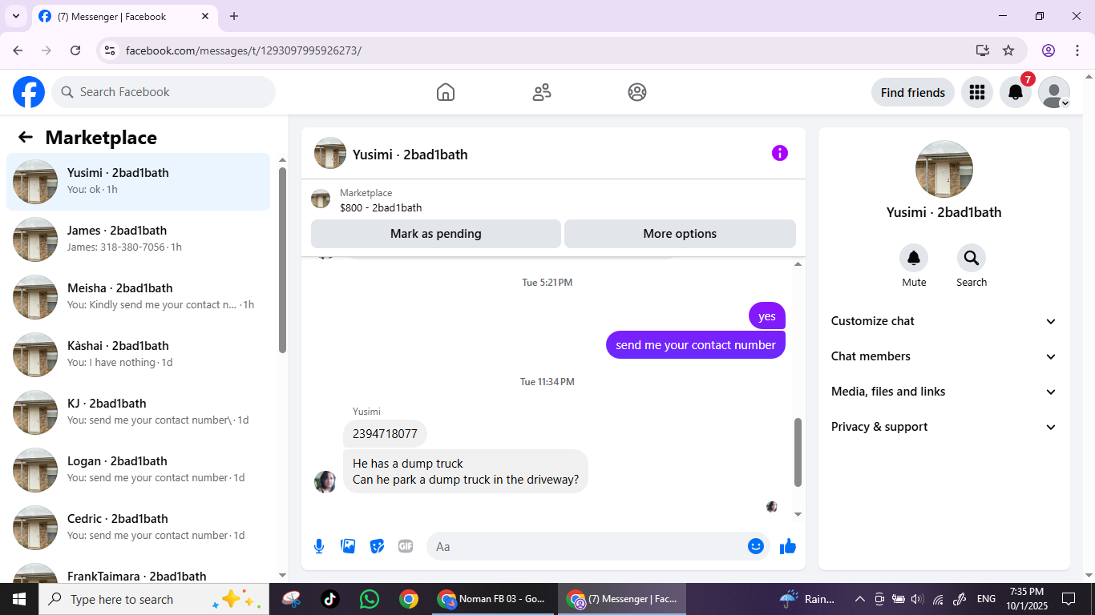This screenshot has width=1095, height=615.
Task: Click the 2394718077 message bubble
Action: [385, 434]
